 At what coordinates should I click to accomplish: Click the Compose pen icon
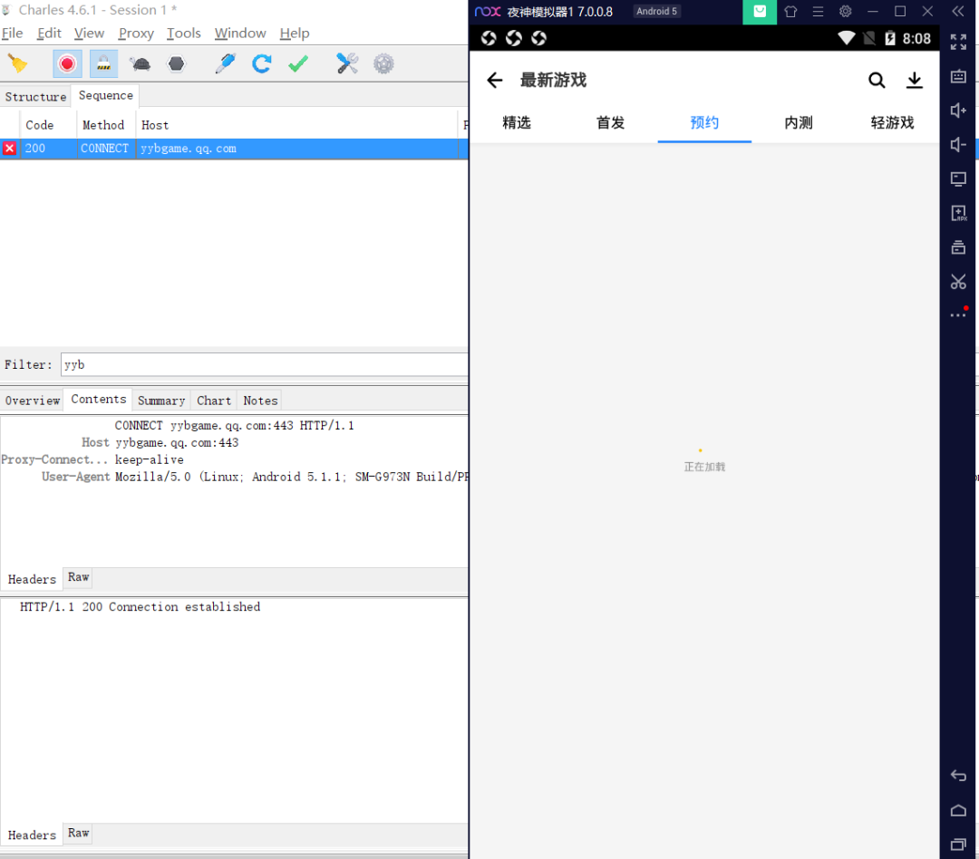click(226, 63)
